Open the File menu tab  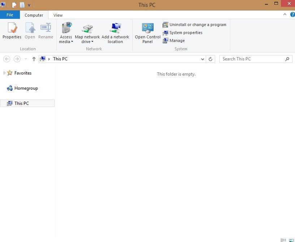(10, 15)
